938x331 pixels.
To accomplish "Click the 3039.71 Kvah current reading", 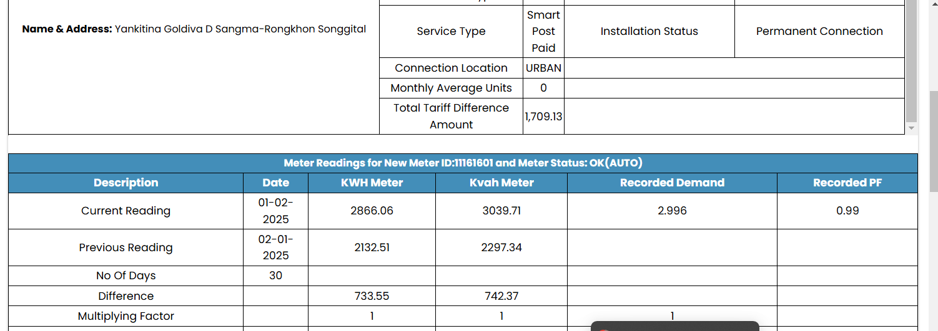I will click(x=501, y=211).
